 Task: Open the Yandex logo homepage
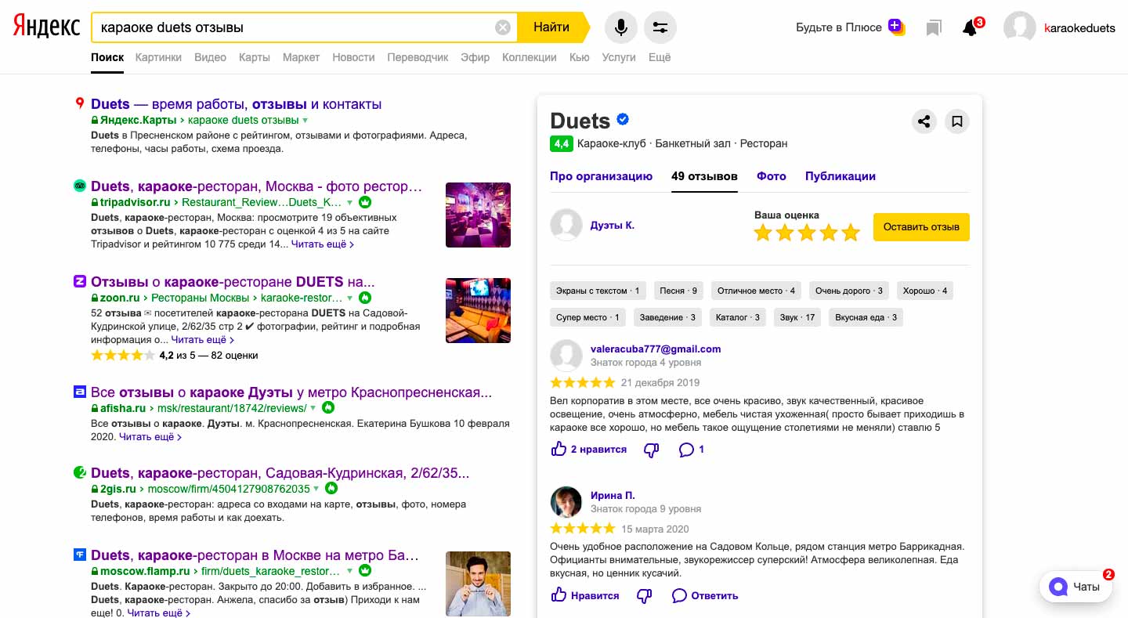click(x=46, y=27)
